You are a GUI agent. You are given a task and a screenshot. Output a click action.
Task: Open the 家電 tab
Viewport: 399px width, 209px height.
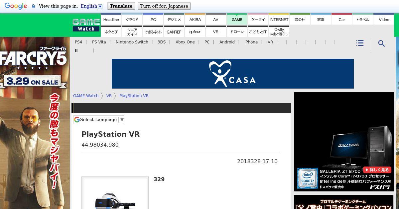[321, 20]
